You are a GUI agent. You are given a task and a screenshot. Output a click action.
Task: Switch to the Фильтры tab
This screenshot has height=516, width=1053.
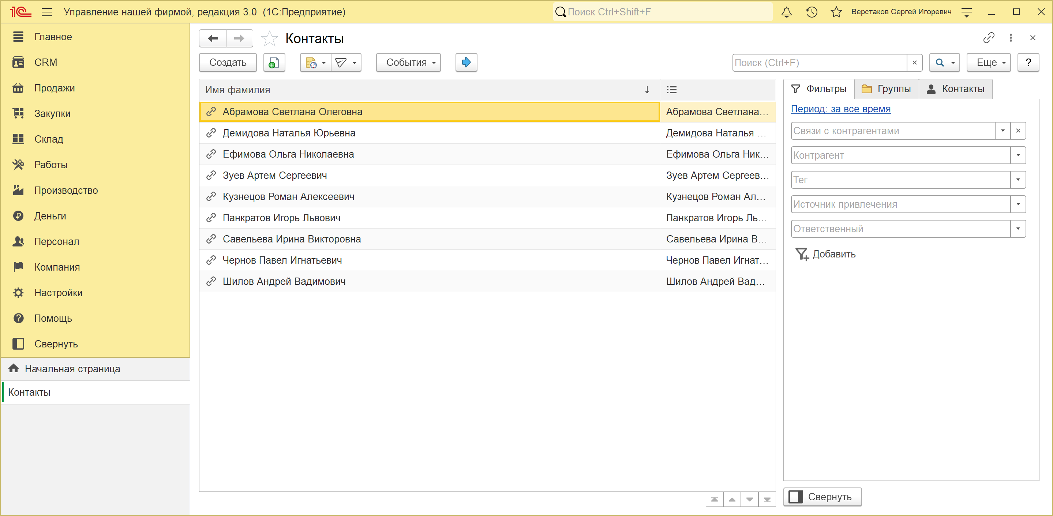(819, 89)
